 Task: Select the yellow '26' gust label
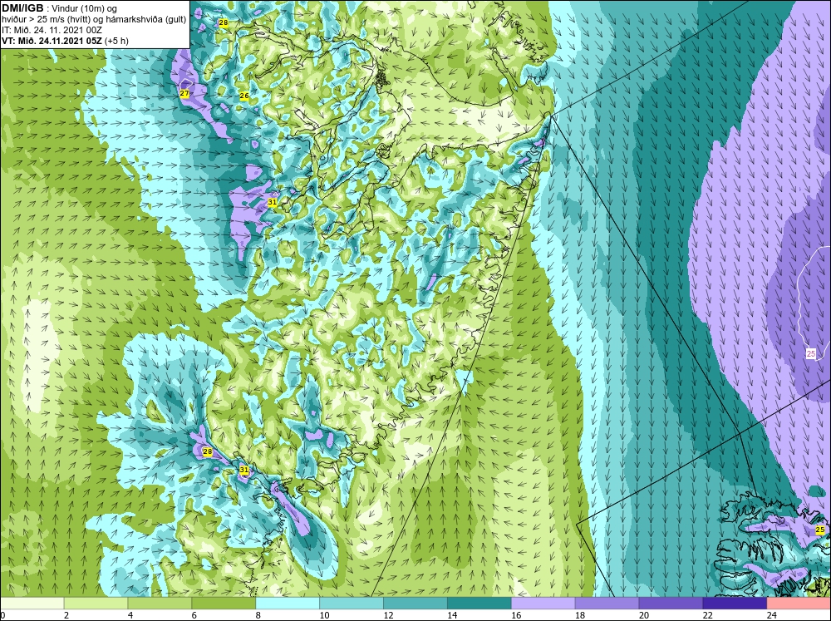pyautogui.click(x=244, y=96)
